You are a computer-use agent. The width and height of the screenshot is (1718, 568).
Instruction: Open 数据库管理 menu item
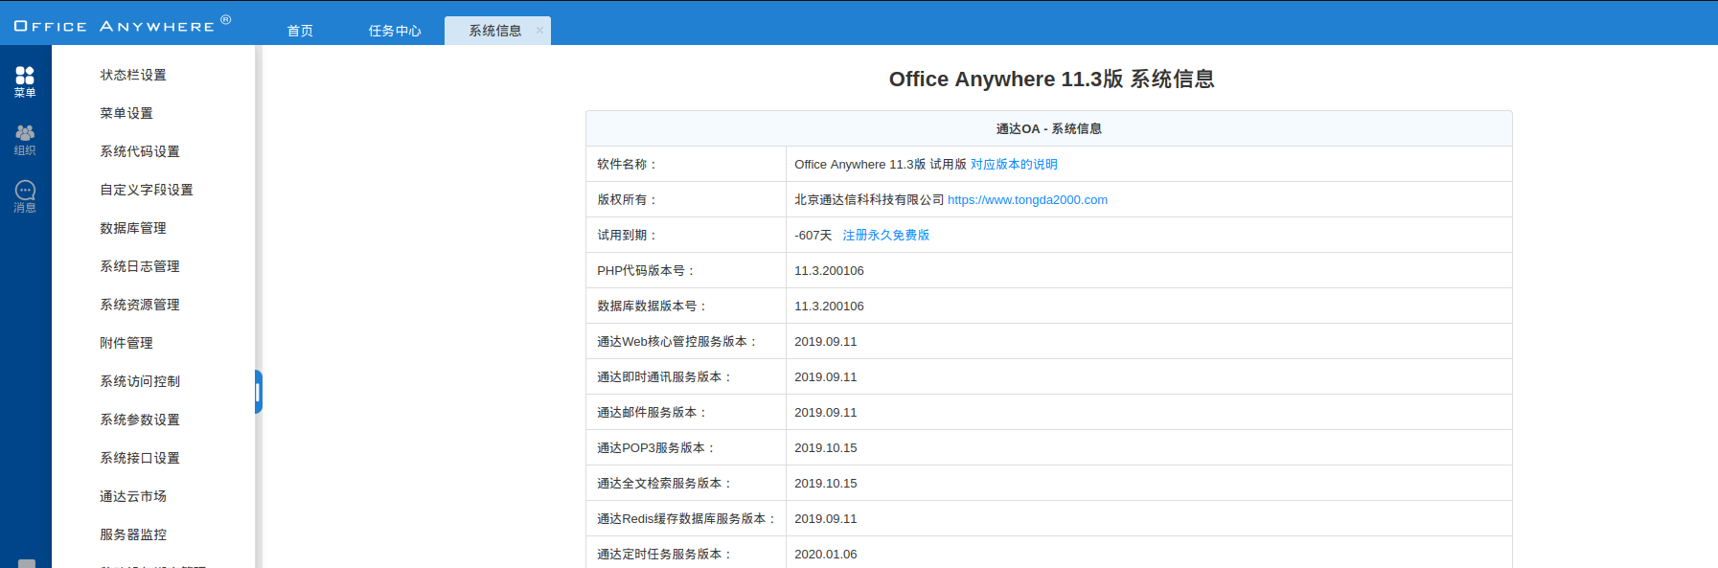pyautogui.click(x=133, y=228)
